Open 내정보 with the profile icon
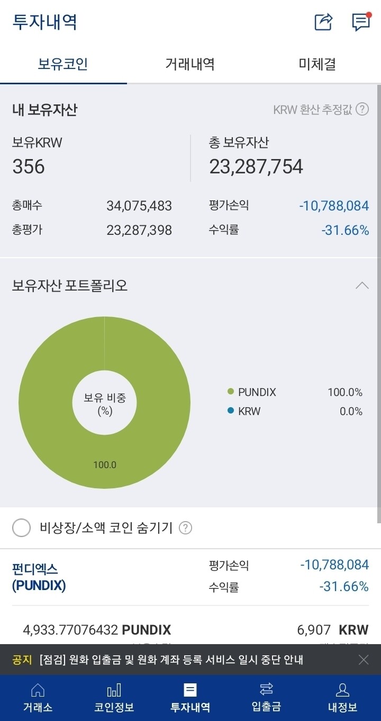 342,696
